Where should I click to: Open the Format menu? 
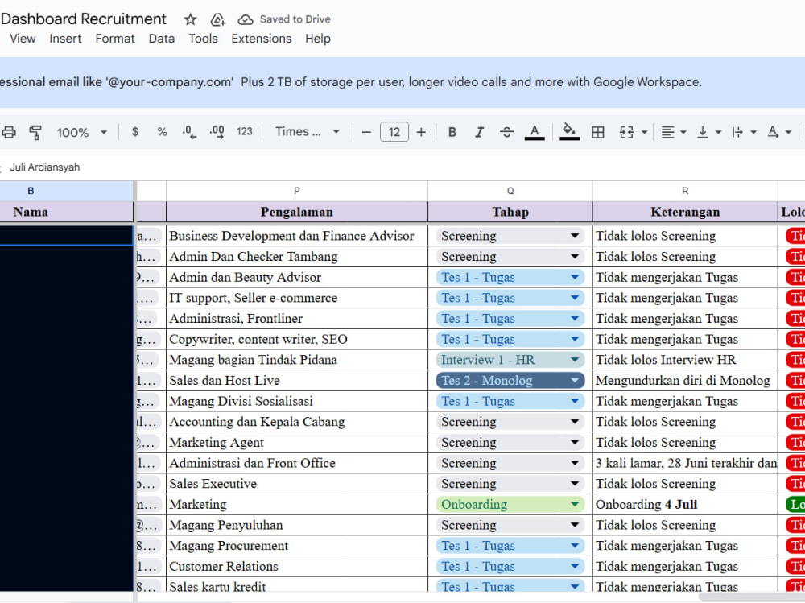(115, 39)
